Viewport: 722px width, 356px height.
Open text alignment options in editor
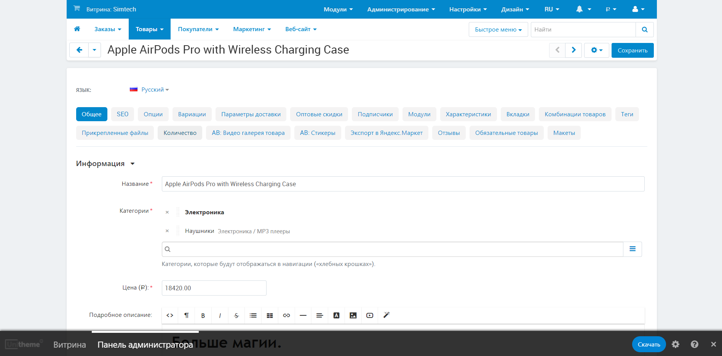tap(320, 315)
